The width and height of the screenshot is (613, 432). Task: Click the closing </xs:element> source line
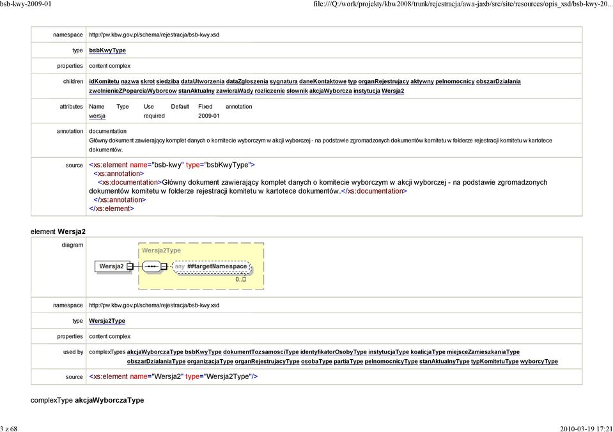111,209
